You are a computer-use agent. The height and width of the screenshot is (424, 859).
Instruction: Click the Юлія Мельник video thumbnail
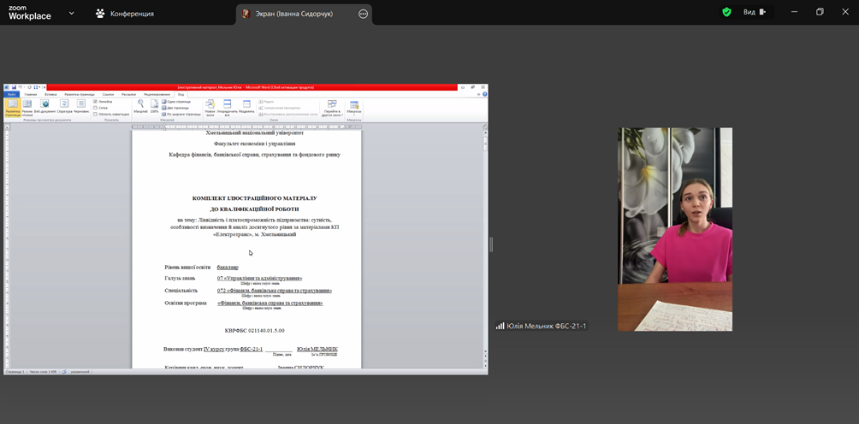click(x=675, y=229)
